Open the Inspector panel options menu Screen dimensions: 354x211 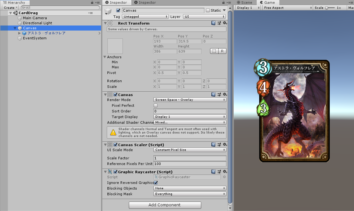pos(229,3)
